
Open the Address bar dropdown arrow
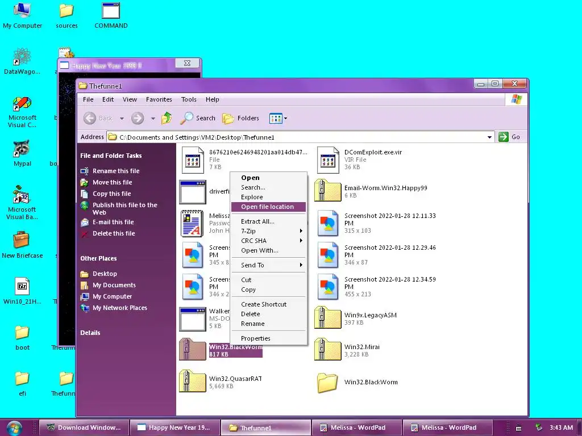[x=489, y=137]
